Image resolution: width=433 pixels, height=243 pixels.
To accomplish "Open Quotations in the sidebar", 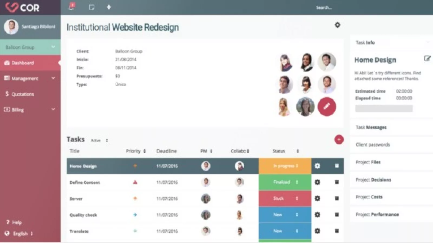I will [x=22, y=94].
